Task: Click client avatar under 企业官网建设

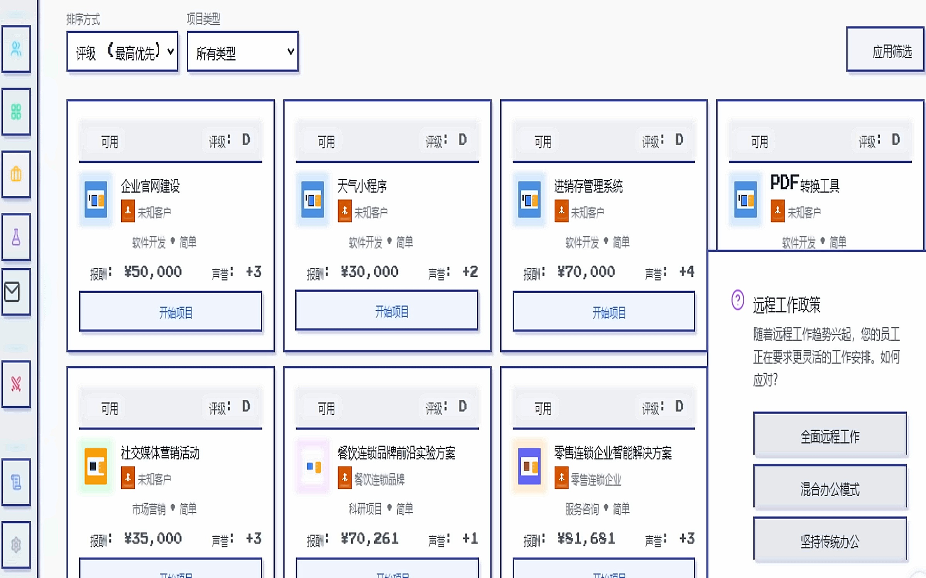Action: point(128,211)
